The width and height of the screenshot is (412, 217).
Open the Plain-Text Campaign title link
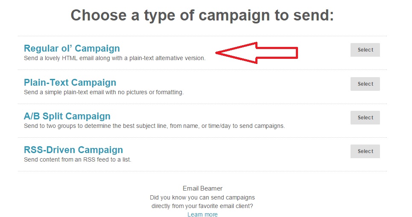[70, 82]
